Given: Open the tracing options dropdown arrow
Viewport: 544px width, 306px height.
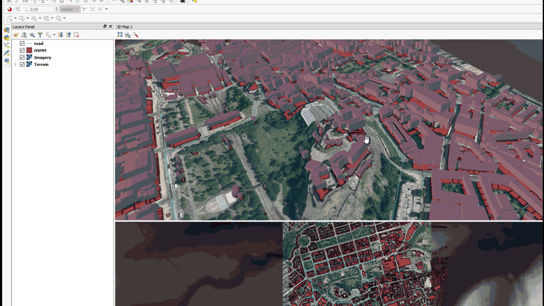Looking at the screenshot, I should pyautogui.click(x=106, y=9).
